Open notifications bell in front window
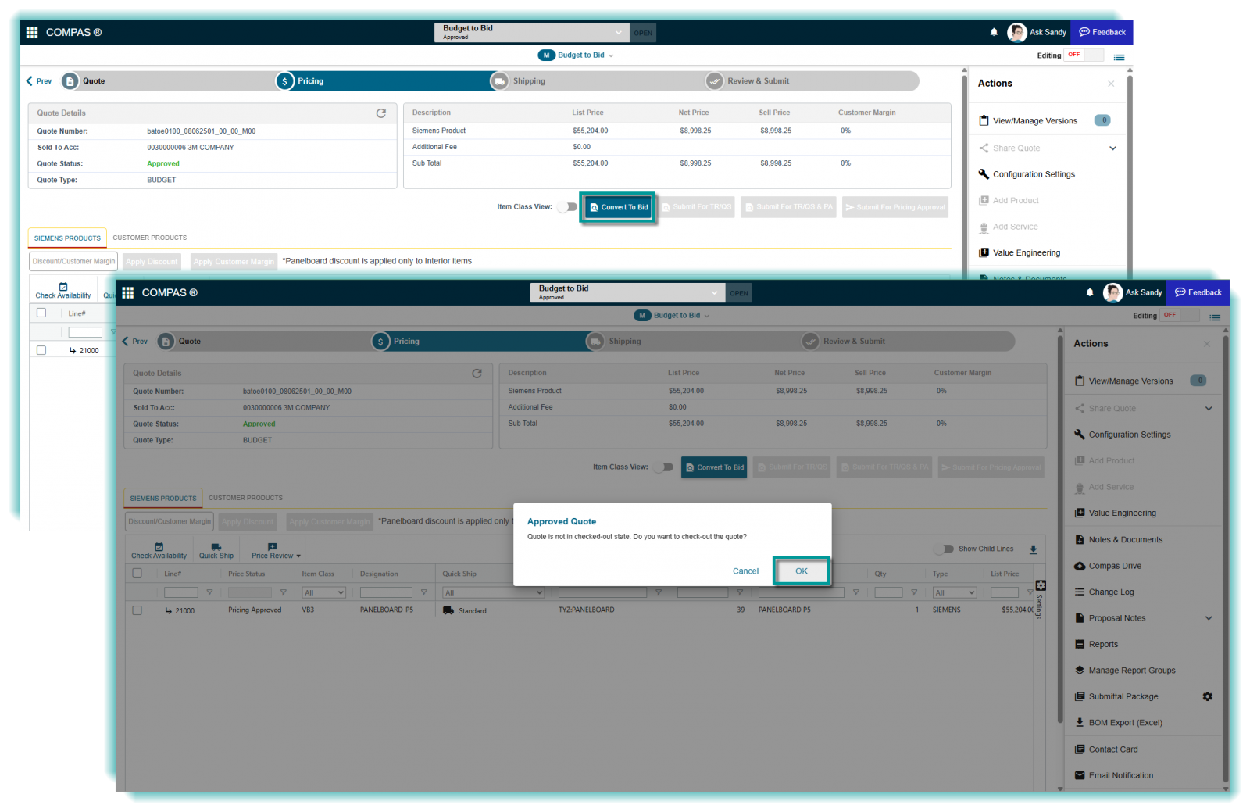 point(1090,292)
